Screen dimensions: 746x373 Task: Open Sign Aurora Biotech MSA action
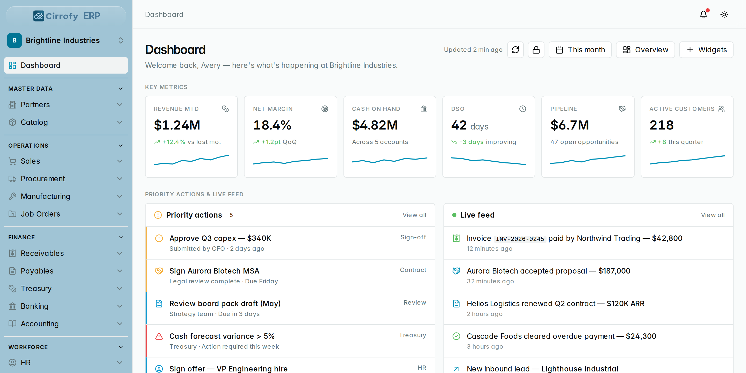tap(290, 276)
